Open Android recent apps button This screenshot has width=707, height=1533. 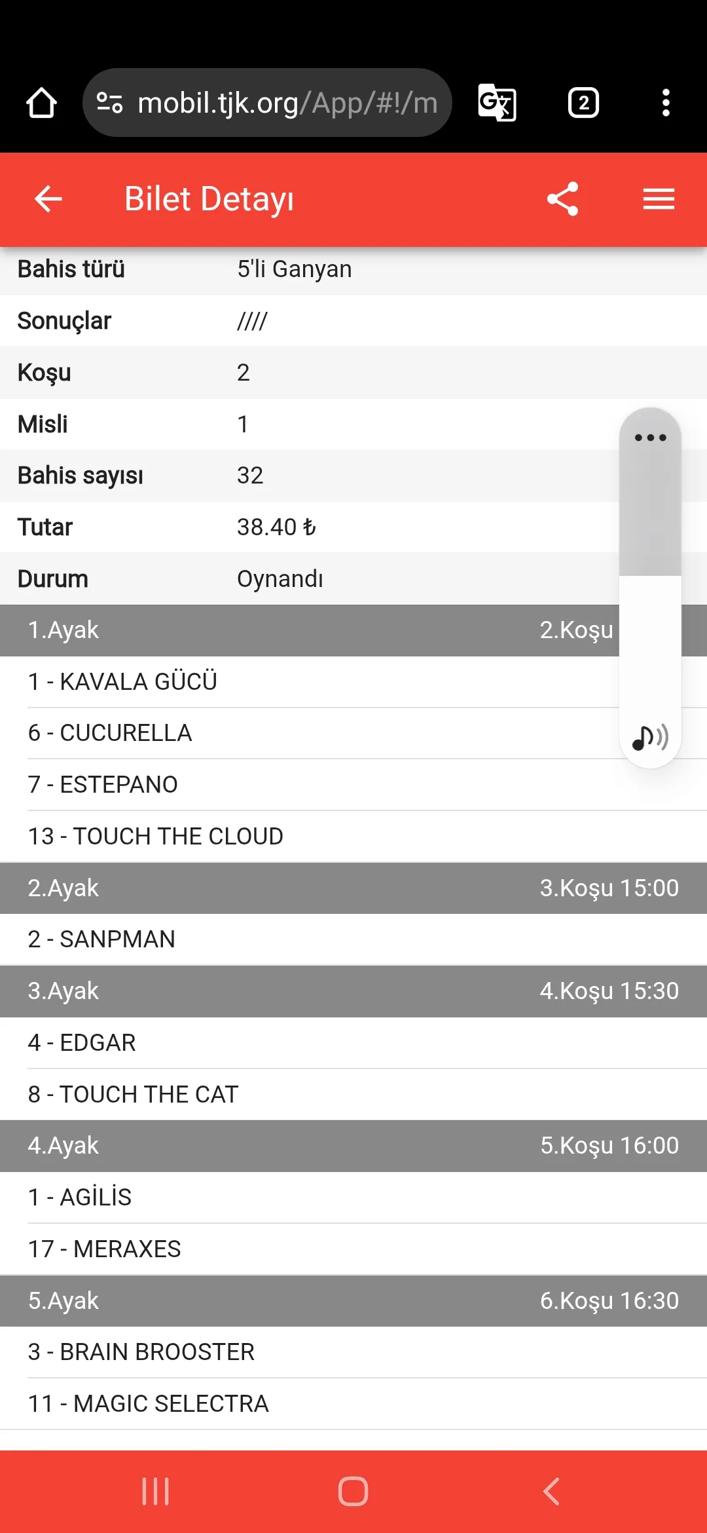156,1492
